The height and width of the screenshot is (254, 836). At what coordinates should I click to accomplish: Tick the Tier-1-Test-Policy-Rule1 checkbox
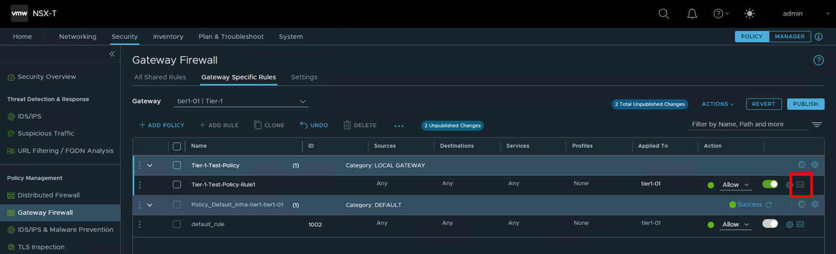click(177, 184)
